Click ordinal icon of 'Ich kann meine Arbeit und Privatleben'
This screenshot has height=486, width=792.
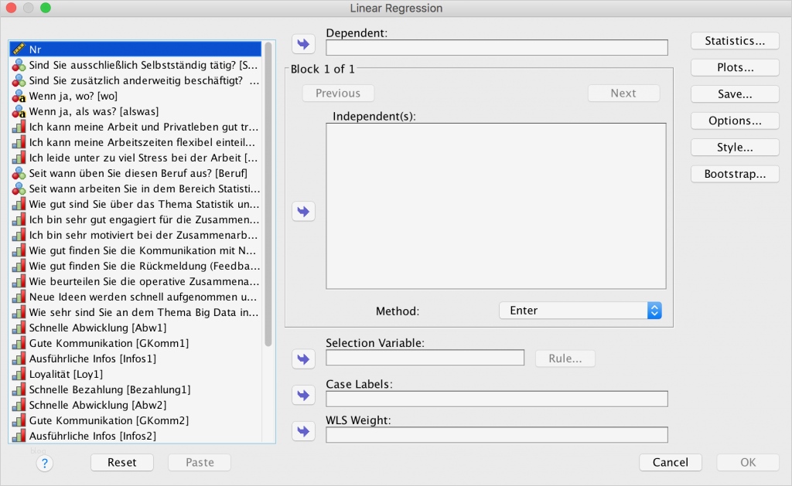[x=19, y=127]
